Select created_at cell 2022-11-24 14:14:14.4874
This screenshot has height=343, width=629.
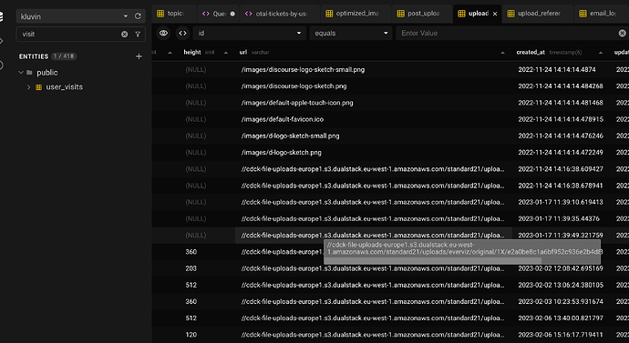(557, 70)
